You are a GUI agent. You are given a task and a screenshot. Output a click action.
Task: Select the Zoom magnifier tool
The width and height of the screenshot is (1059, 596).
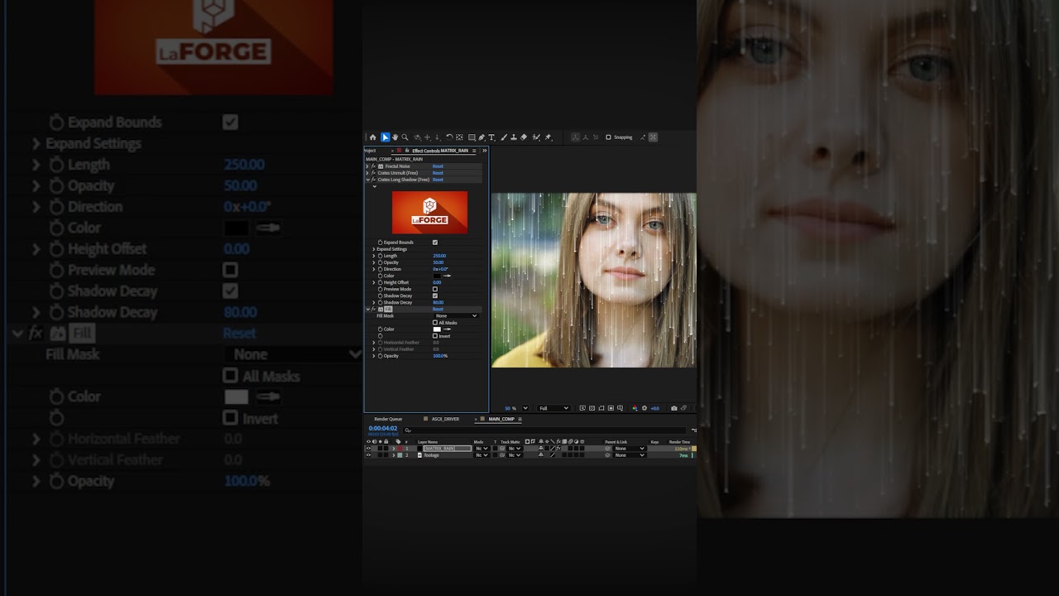tap(405, 137)
